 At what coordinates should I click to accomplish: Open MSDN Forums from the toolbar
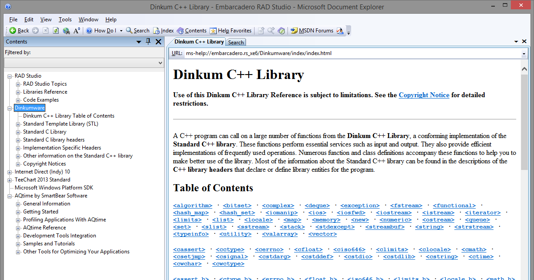[312, 31]
